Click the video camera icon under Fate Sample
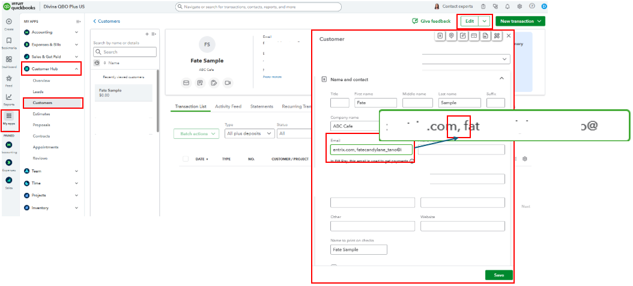This screenshot has height=286, width=633. click(228, 83)
